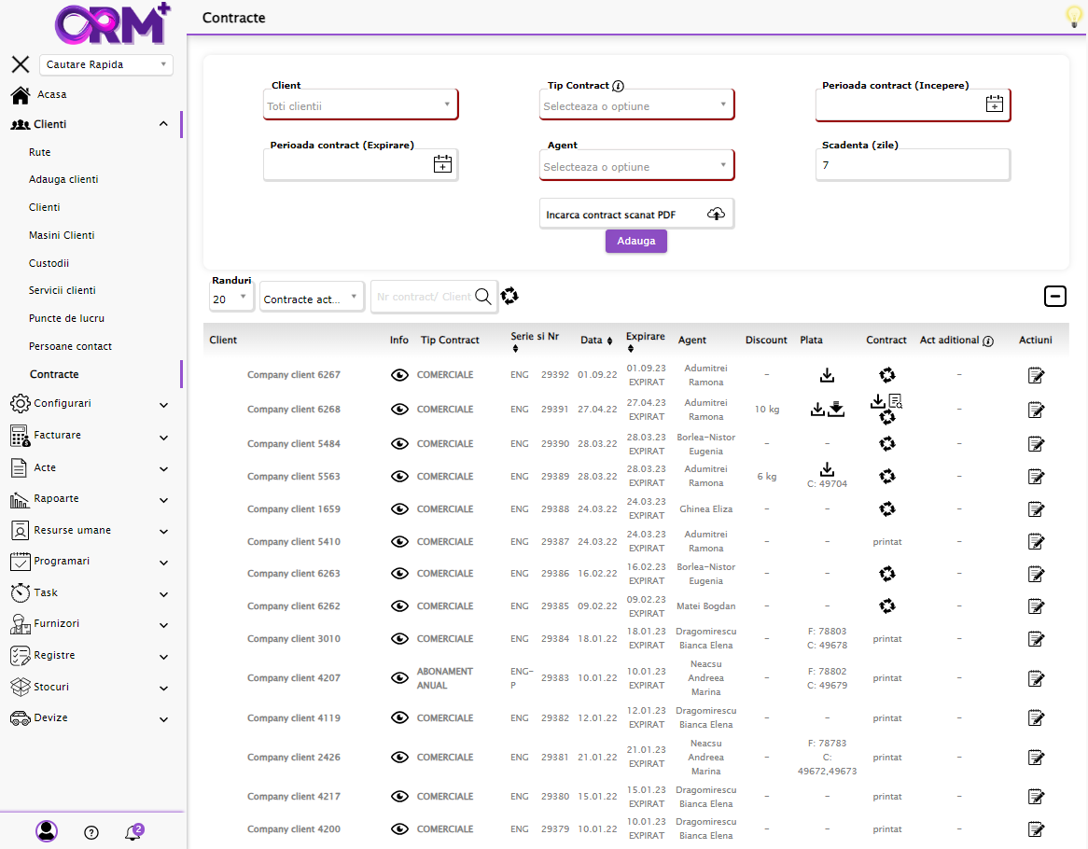The width and height of the screenshot is (1088, 849).
Task: Show info for Company client 6268
Action: pos(399,410)
